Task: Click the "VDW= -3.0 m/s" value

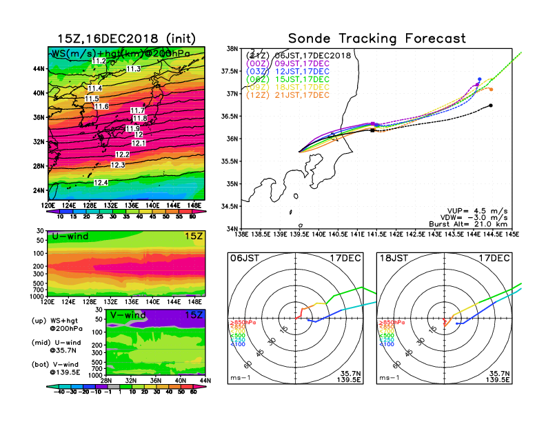Action: (x=474, y=218)
